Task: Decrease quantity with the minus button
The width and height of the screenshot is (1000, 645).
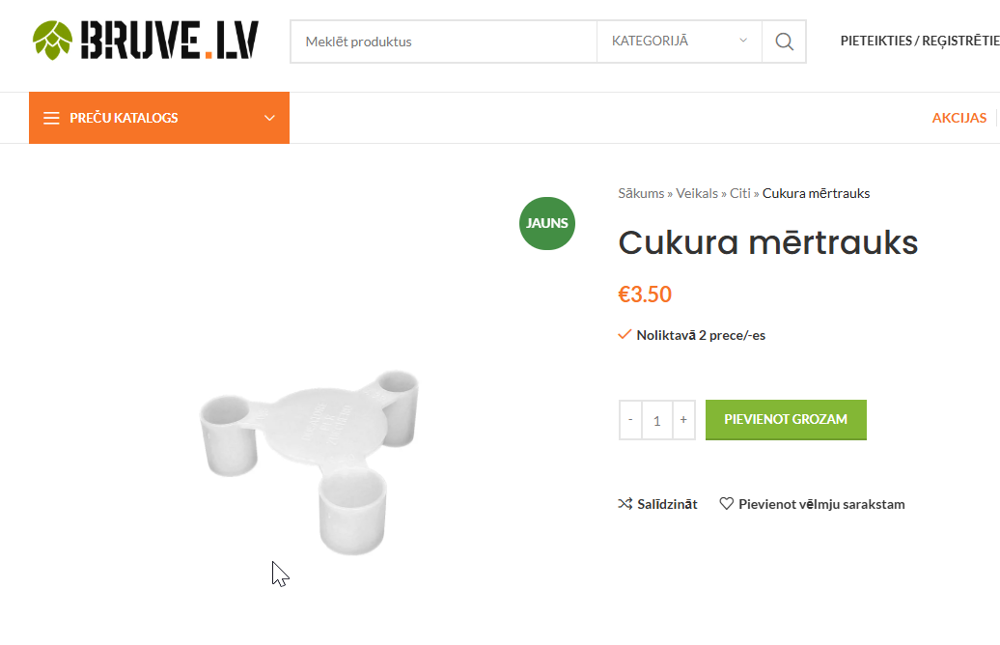Action: 630,420
